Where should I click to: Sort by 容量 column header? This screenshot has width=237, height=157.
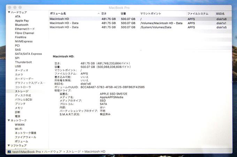[123, 14]
